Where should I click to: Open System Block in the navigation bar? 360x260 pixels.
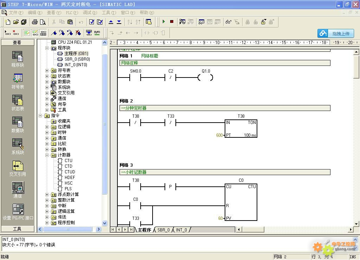[x=18, y=147]
